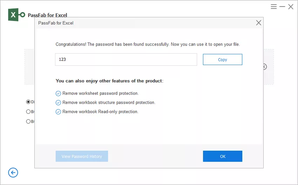
Task: Click the checkmark icon beside Read-only protection
Action: click(58, 112)
